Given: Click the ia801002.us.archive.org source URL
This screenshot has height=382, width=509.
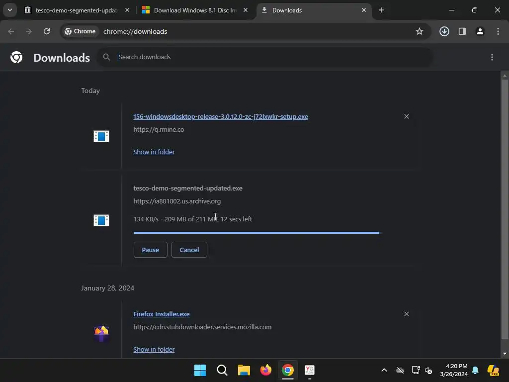Looking at the screenshot, I should pos(177,201).
